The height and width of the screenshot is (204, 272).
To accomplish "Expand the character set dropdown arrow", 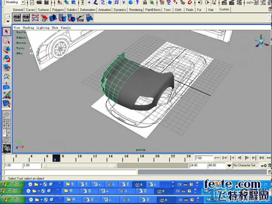I will [x=229, y=166].
